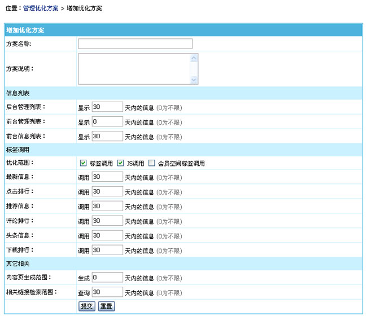Select the 前台管理列表 days input
Screen dimensions: 367x320
coord(107,121)
